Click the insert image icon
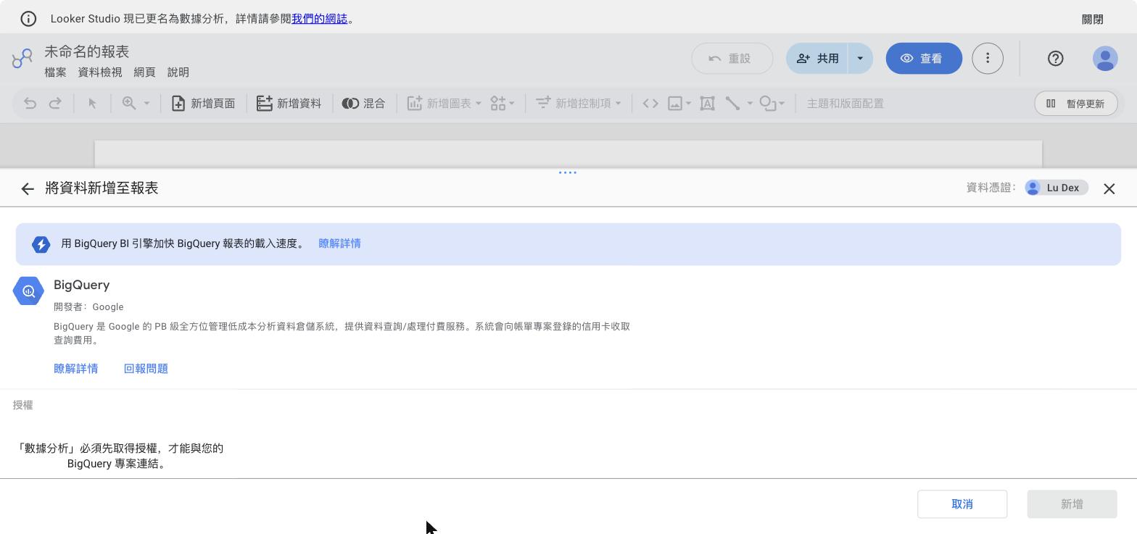Viewport: 1137px width, 534px height. pos(675,104)
